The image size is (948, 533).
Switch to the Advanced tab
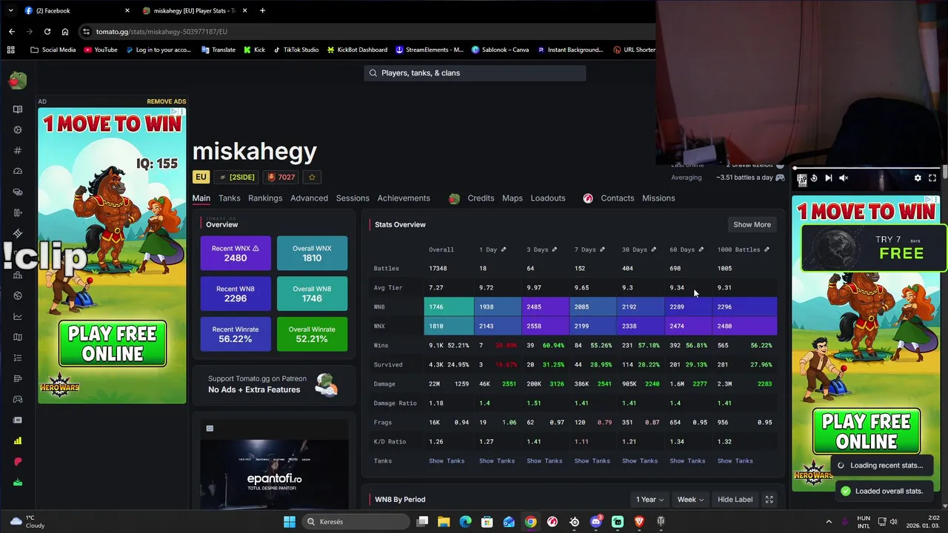pos(309,198)
